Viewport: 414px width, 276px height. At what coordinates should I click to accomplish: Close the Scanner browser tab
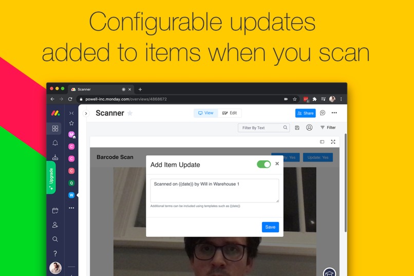coord(129,89)
